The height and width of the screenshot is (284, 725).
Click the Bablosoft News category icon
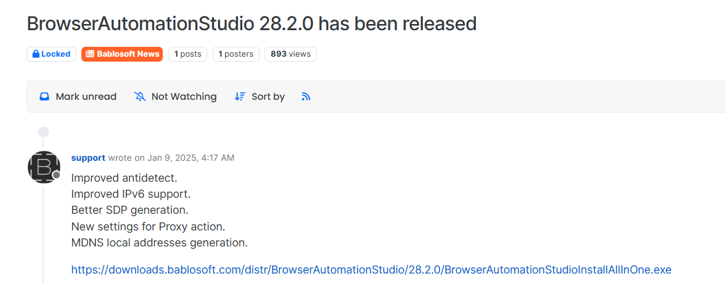point(90,54)
